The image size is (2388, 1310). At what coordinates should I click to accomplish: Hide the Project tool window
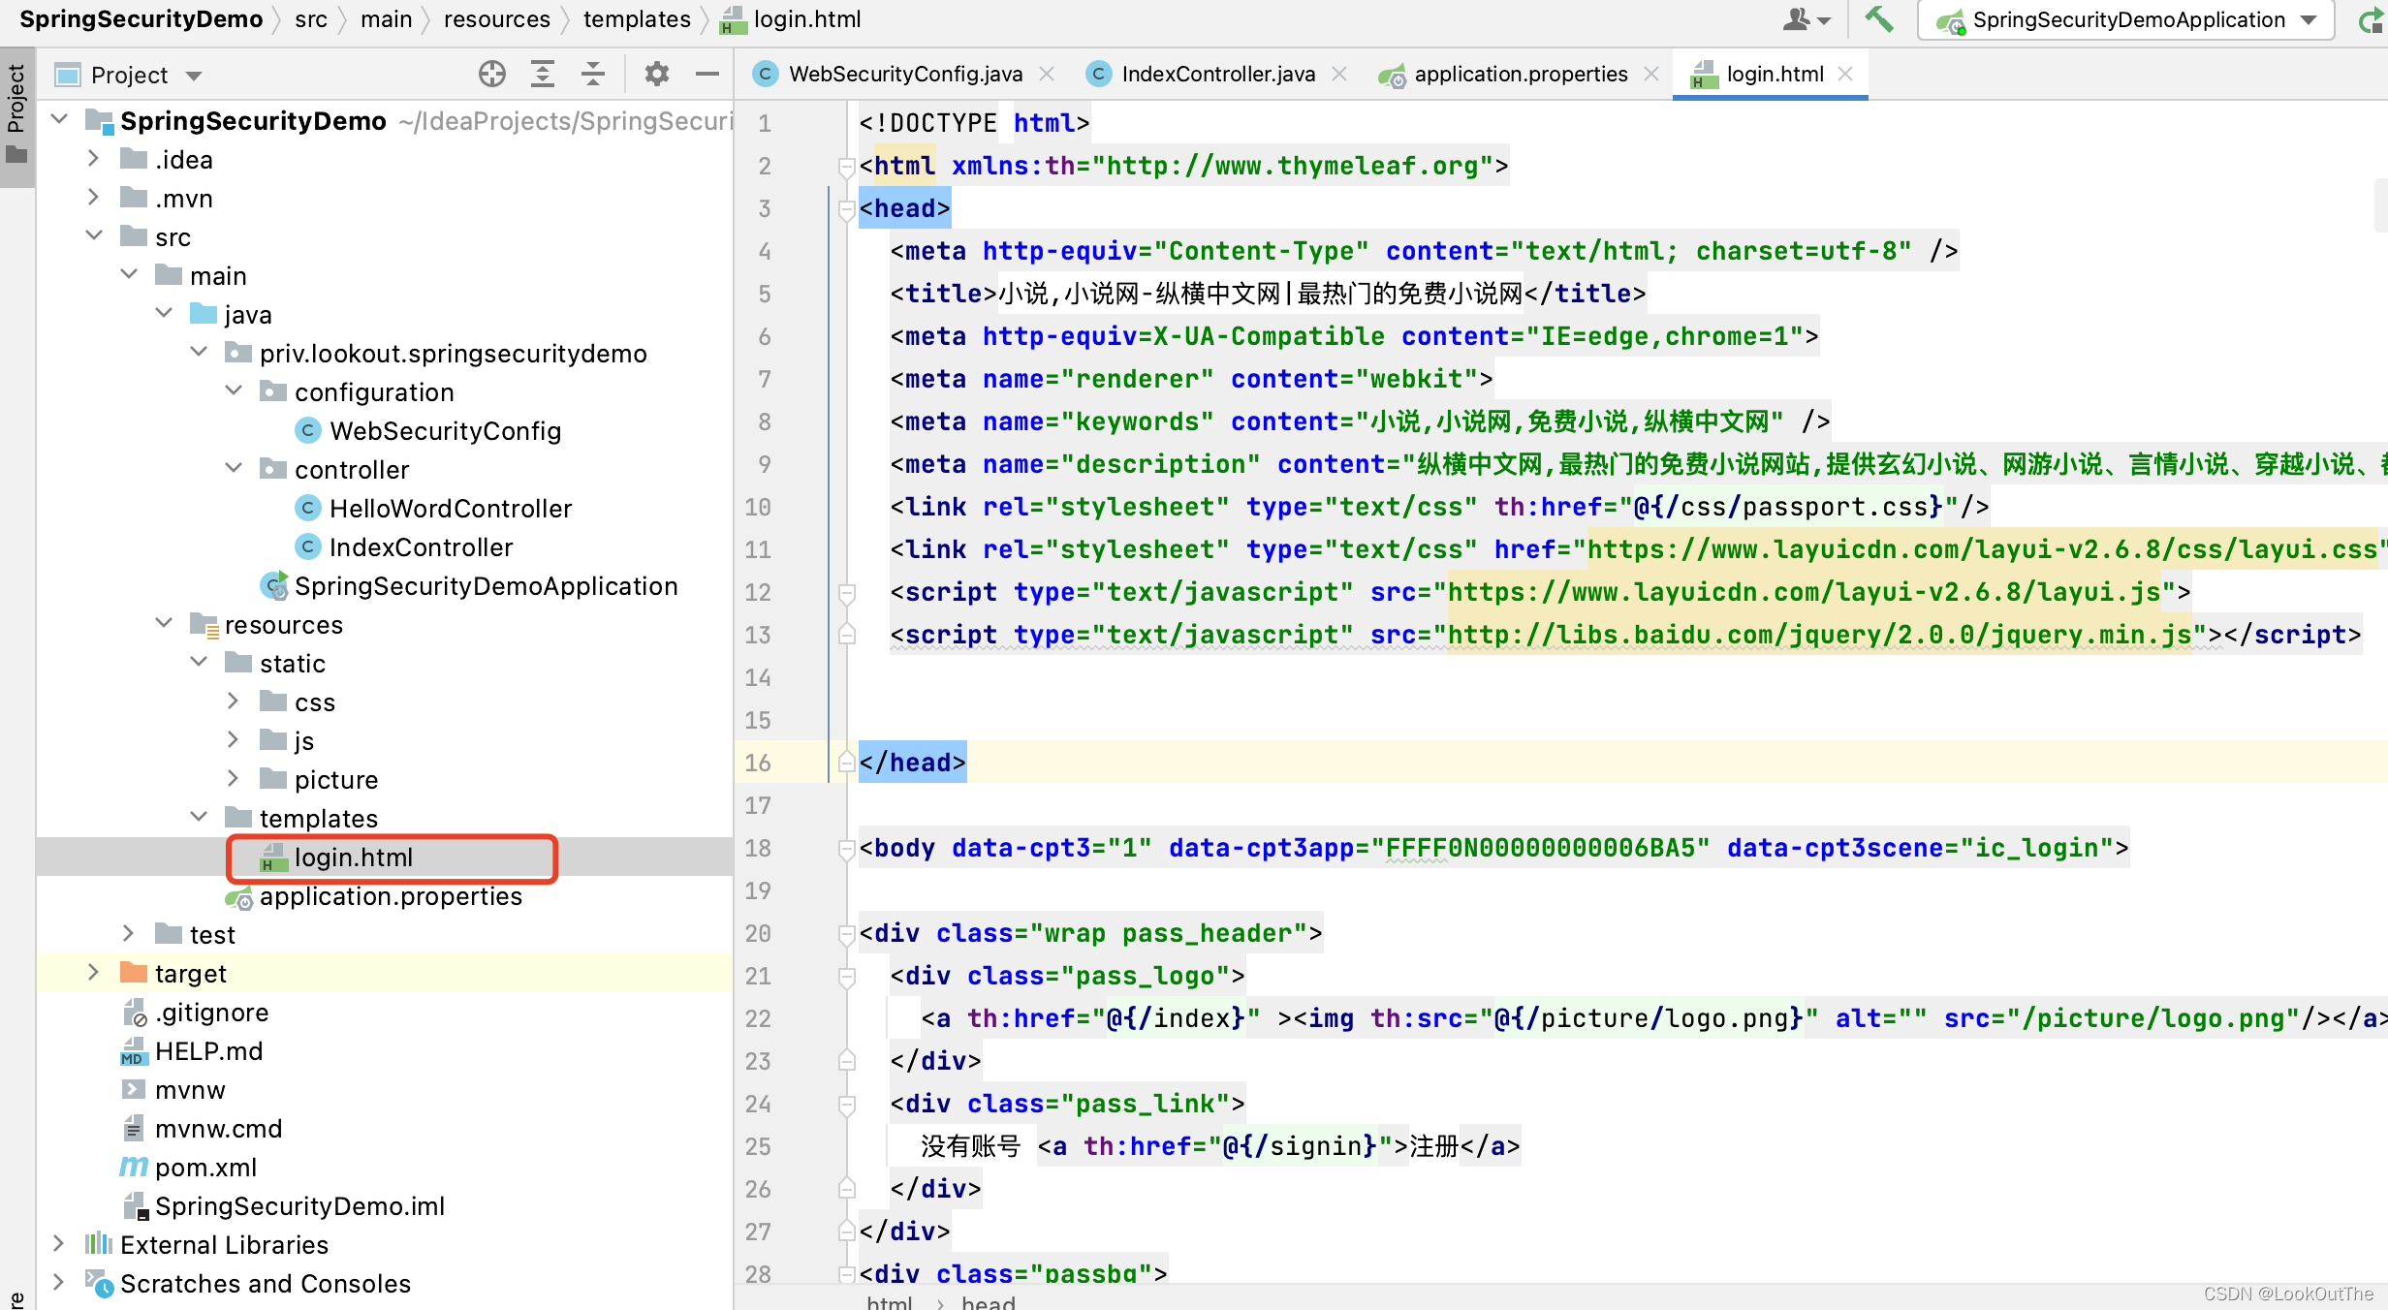707,74
